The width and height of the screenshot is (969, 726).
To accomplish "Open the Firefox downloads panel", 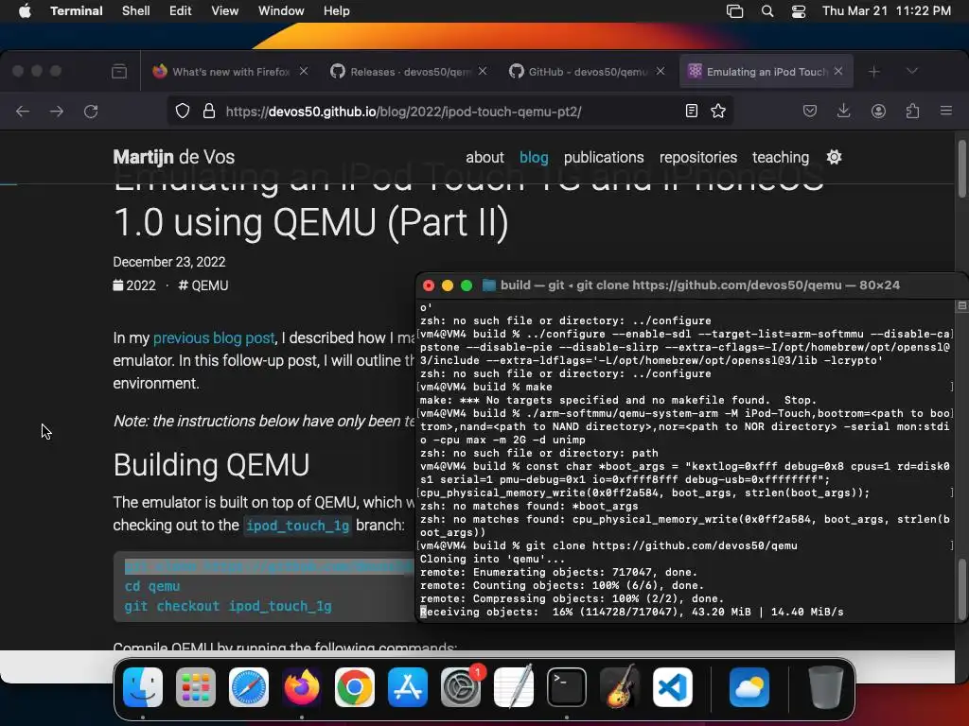I will (843, 112).
